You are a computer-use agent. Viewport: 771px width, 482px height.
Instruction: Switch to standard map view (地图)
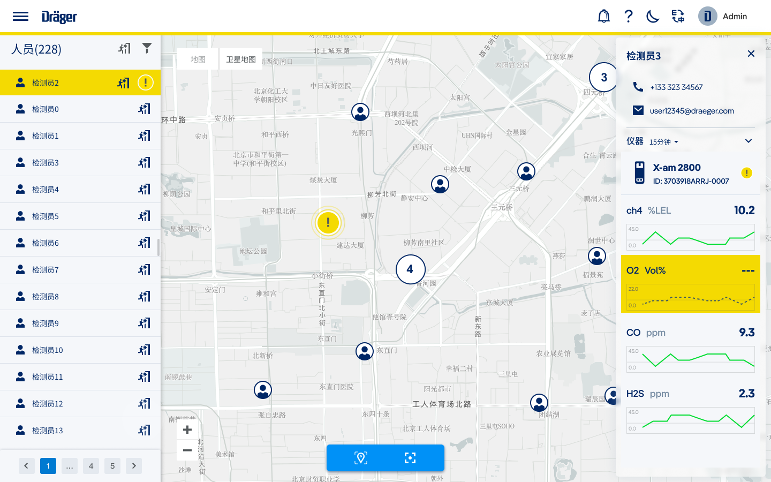(x=198, y=59)
